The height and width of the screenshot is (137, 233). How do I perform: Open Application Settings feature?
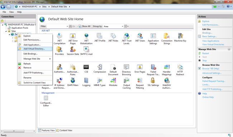[153, 39]
